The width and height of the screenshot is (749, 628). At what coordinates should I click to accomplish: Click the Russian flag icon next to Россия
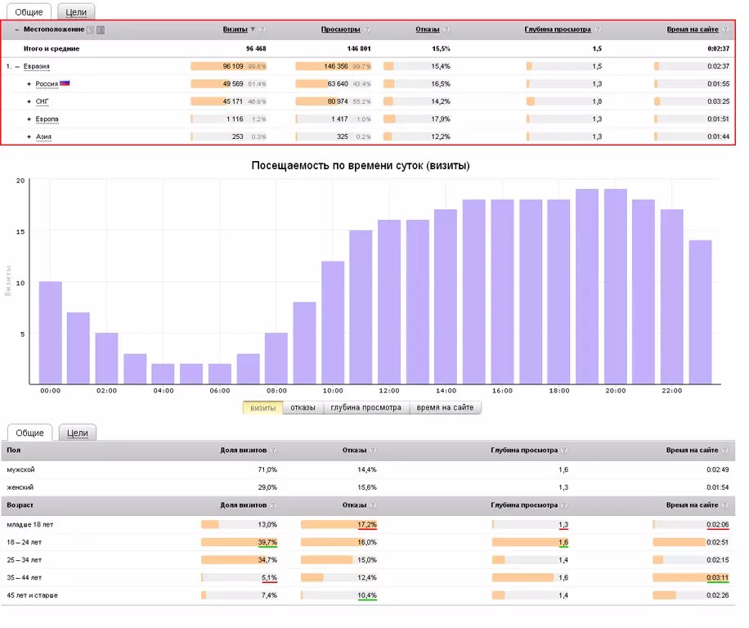pos(65,83)
